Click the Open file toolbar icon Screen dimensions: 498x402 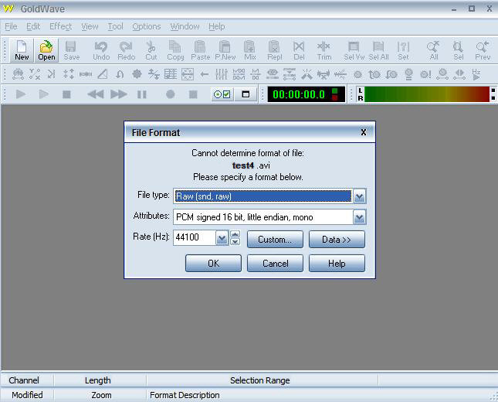[x=46, y=50]
